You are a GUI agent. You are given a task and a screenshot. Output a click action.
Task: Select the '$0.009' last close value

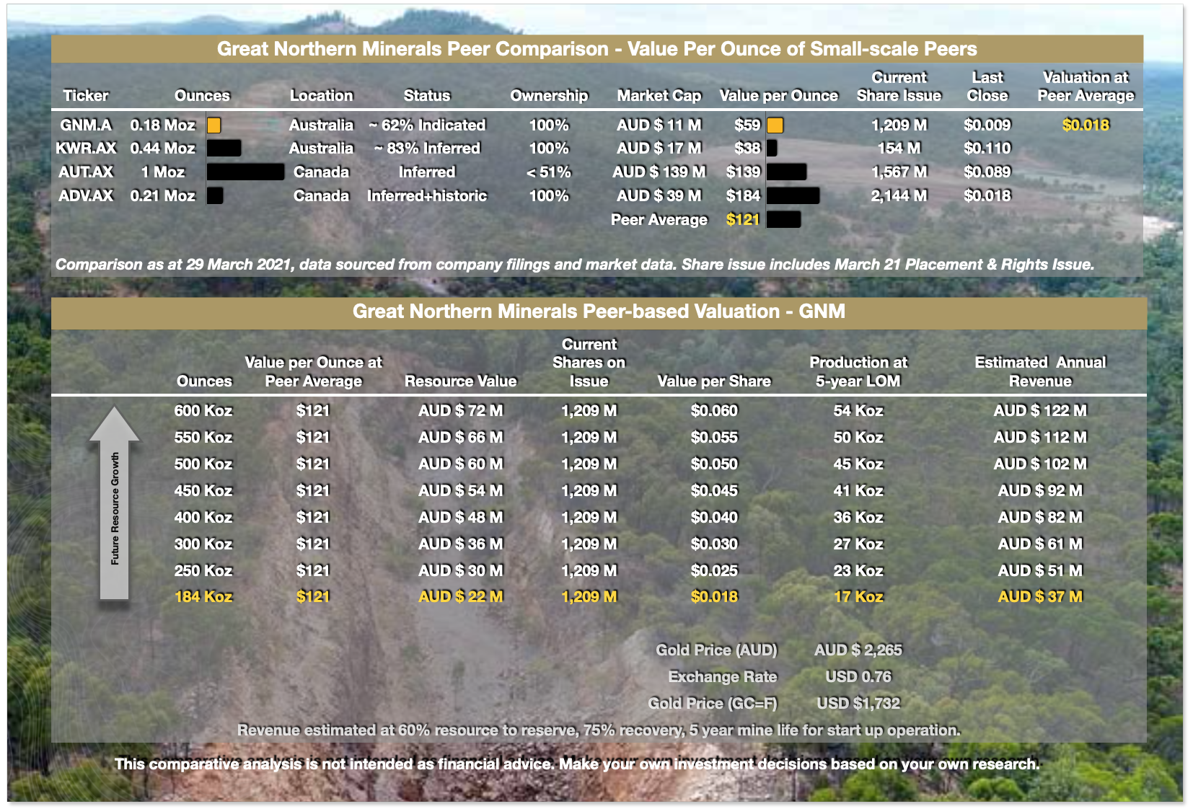click(987, 125)
